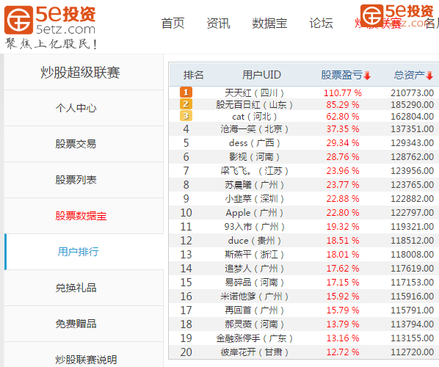The width and height of the screenshot is (439, 367).
Task: Open the 首页 navigation item
Action: click(173, 23)
